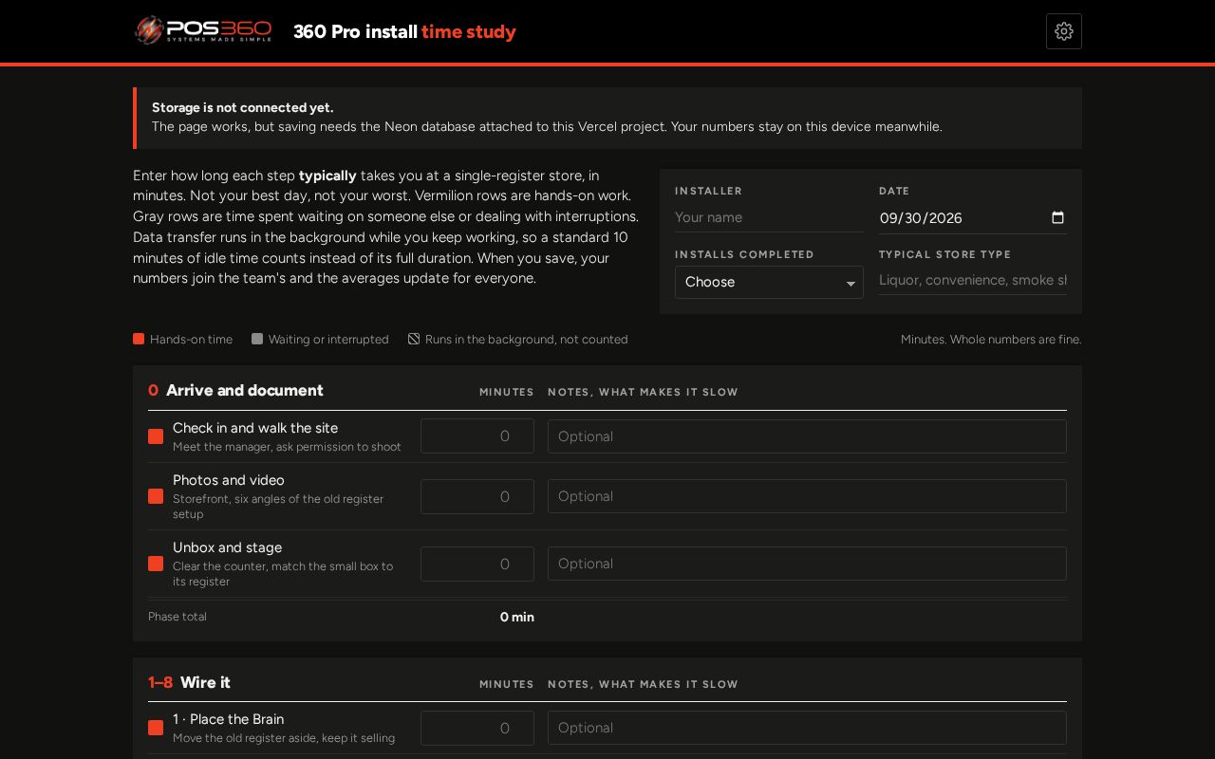This screenshot has width=1215, height=759.
Task: Click the 'Hands-on time' legend label
Action: tap(191, 339)
